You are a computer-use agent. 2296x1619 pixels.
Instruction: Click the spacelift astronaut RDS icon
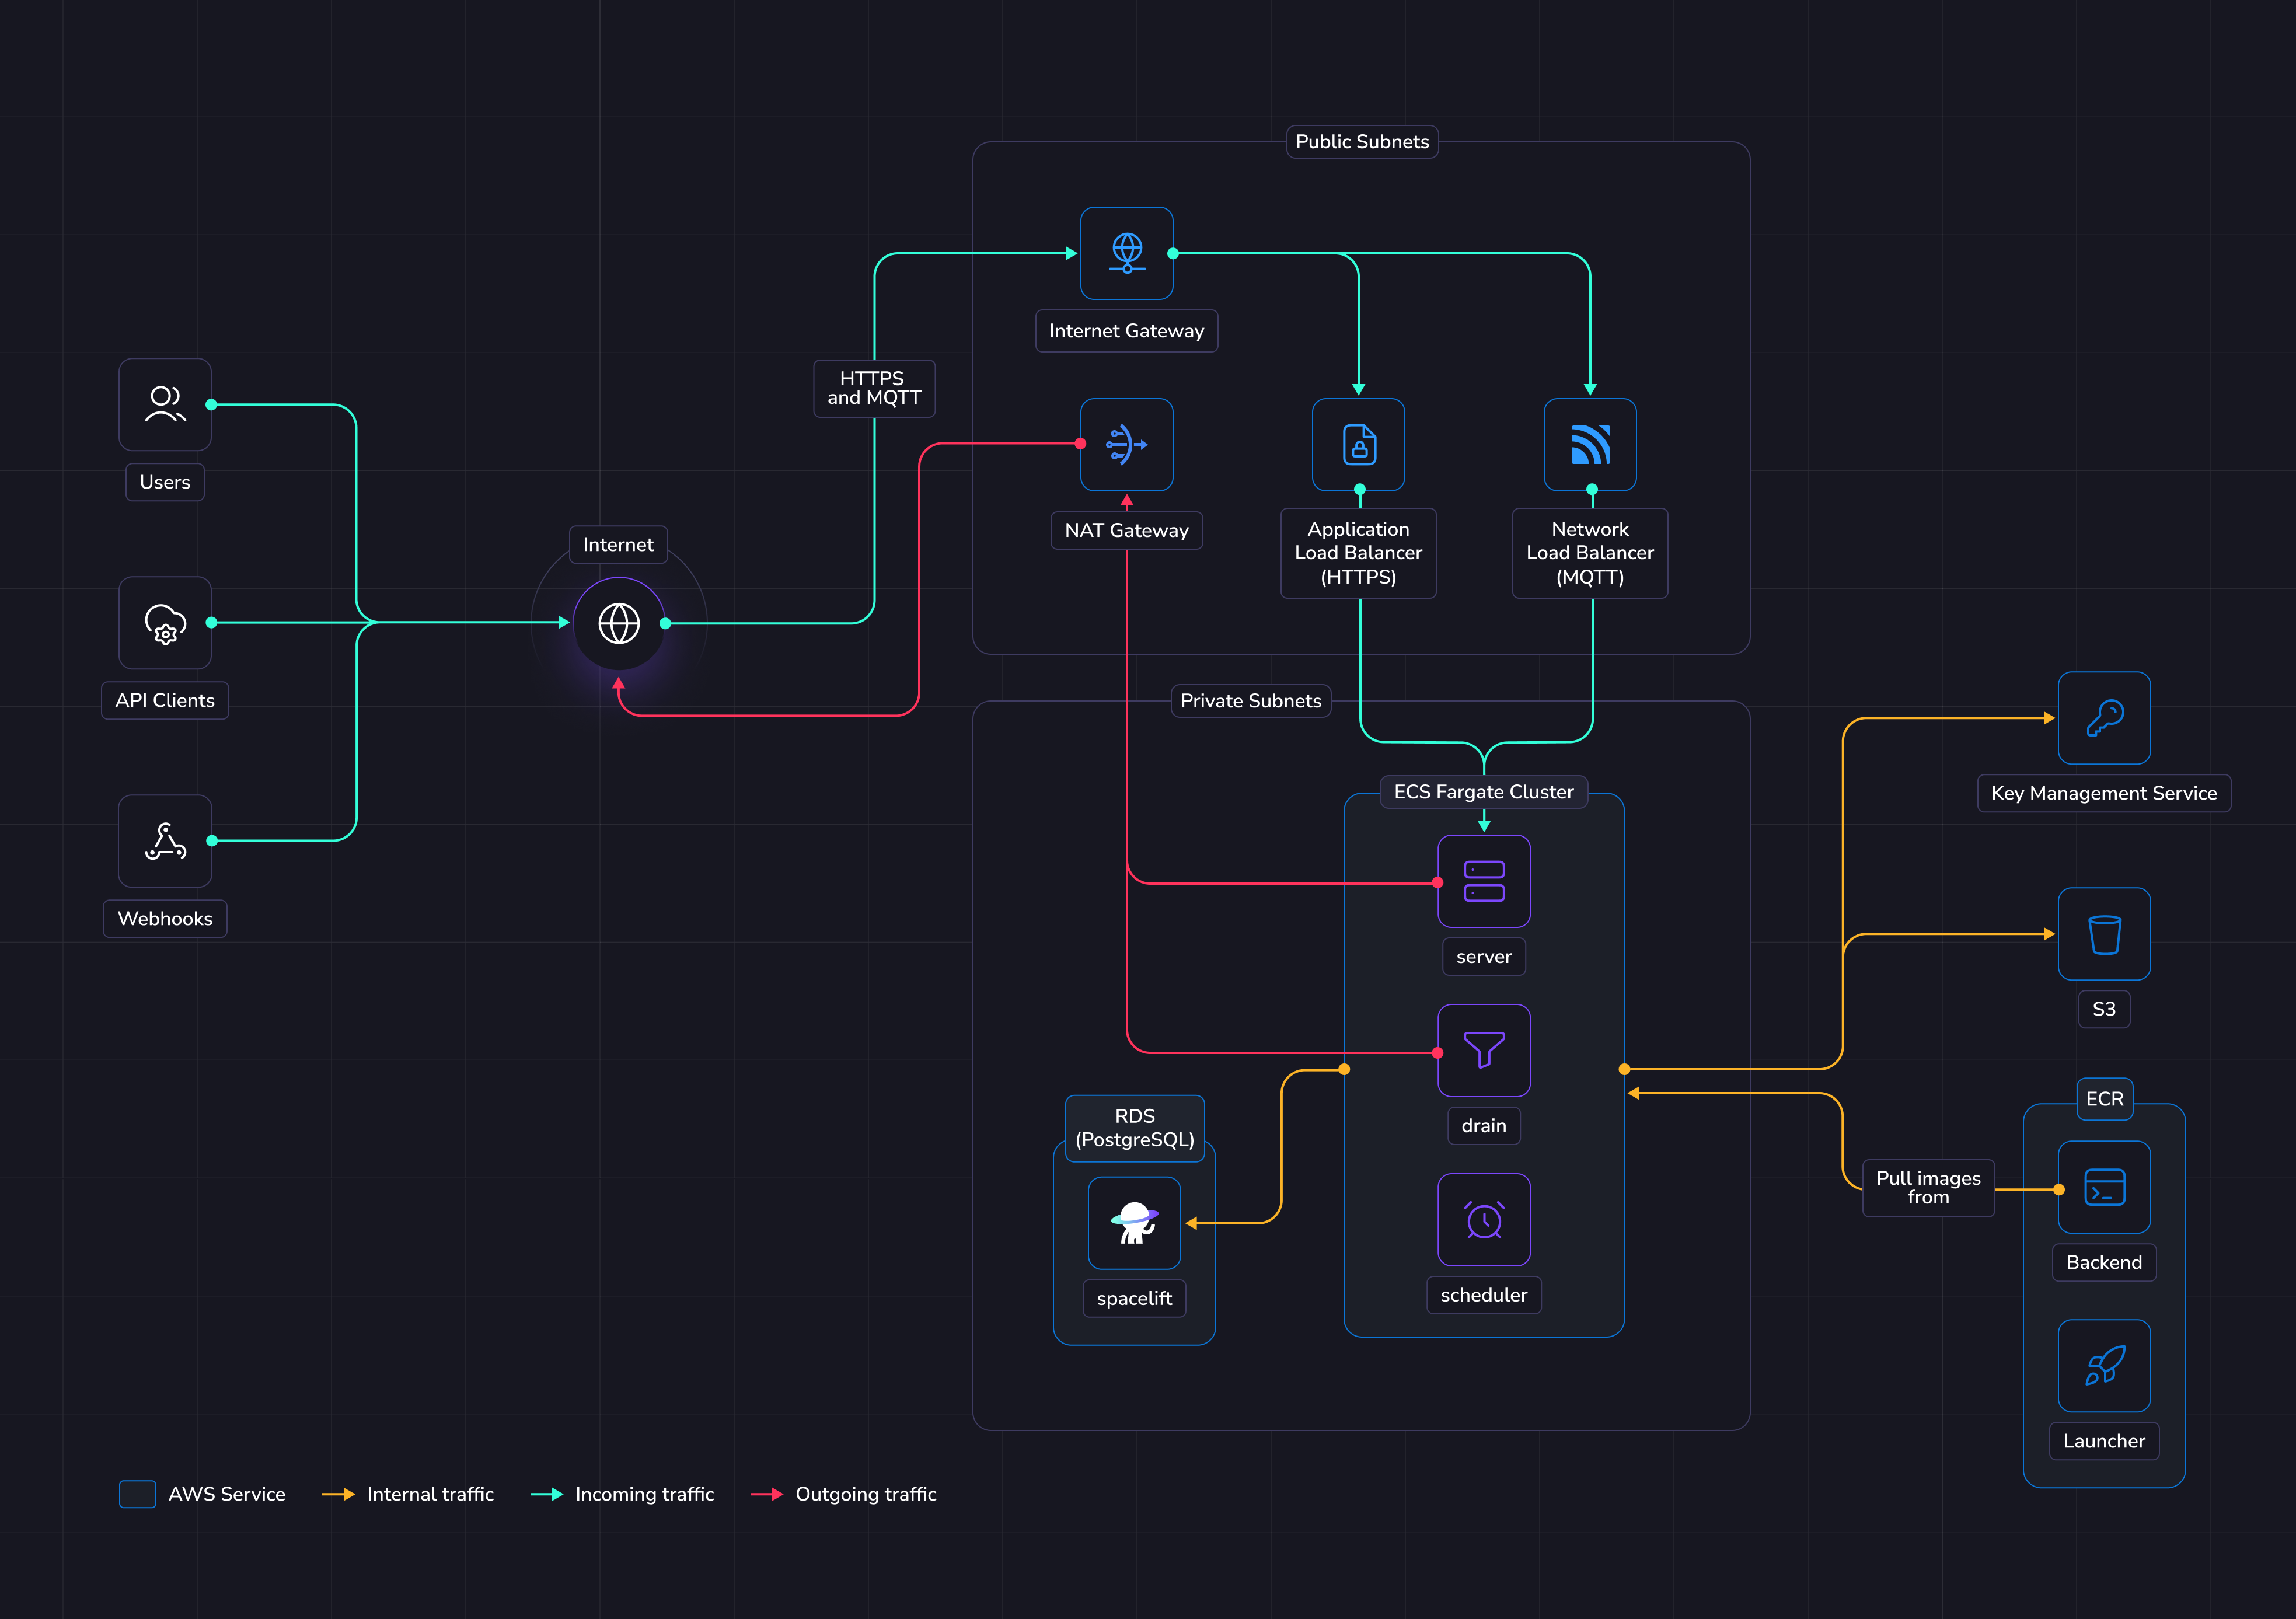click(1134, 1223)
